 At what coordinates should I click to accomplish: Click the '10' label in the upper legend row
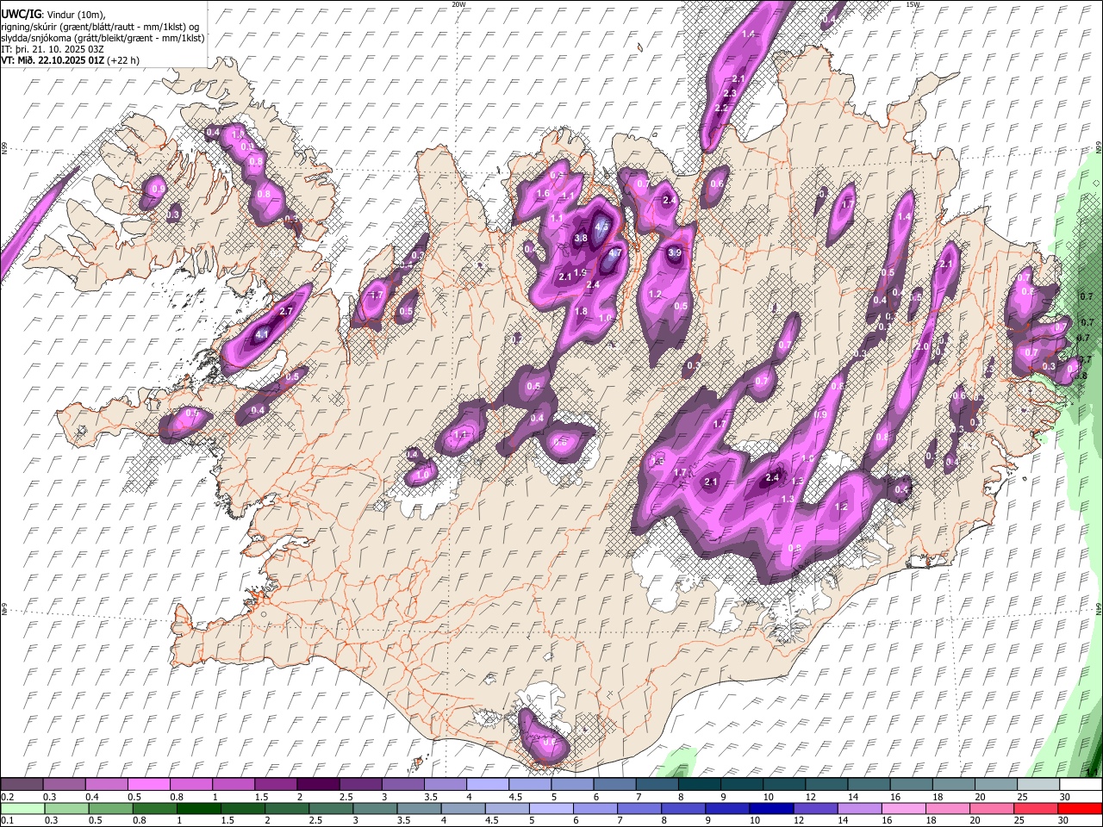point(768,797)
